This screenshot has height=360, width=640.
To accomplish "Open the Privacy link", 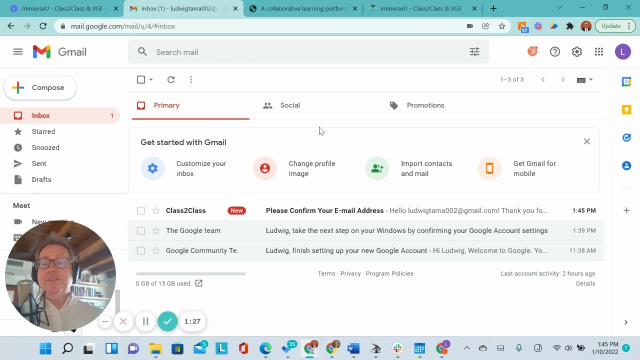I will pyautogui.click(x=350, y=273).
